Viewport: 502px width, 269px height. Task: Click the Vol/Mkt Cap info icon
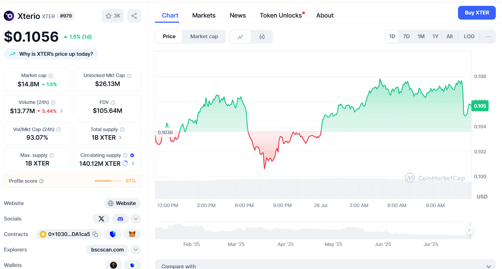(x=58, y=130)
